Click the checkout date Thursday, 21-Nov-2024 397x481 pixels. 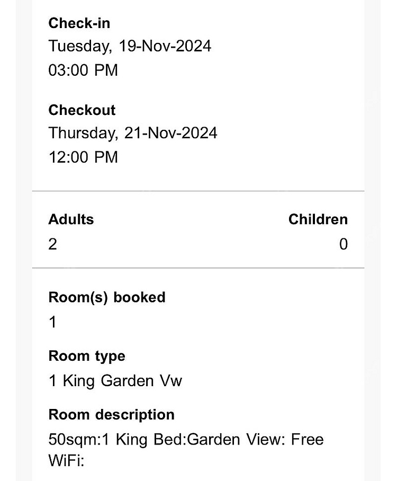click(x=133, y=133)
